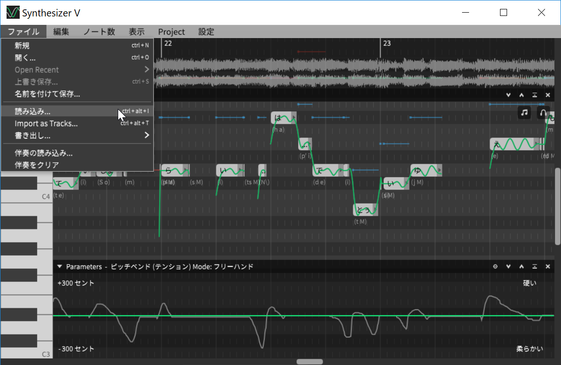Click Parameters panel's up-chevron icon
This screenshot has width=561, height=365.
click(522, 266)
